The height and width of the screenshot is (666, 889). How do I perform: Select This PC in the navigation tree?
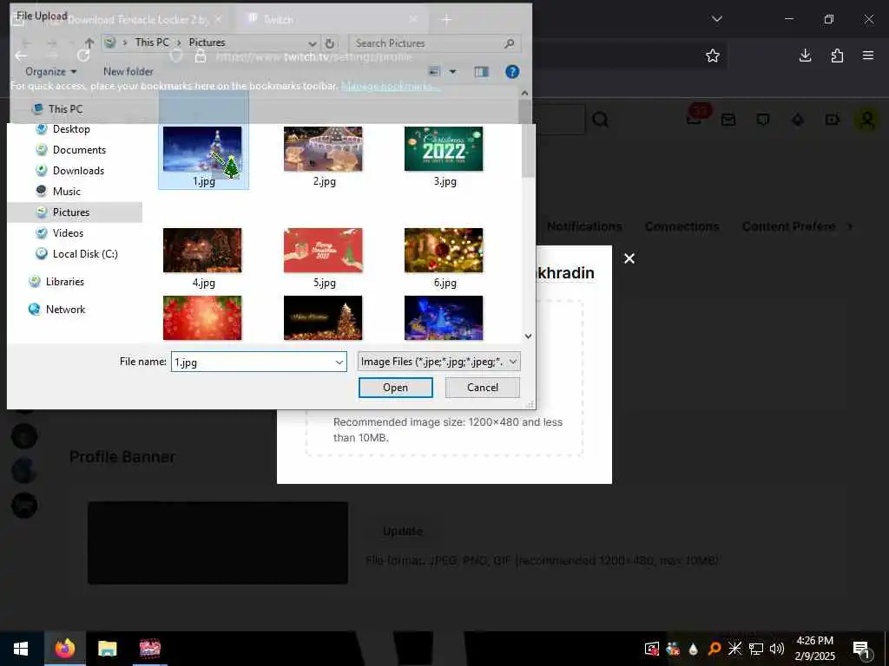coord(65,108)
